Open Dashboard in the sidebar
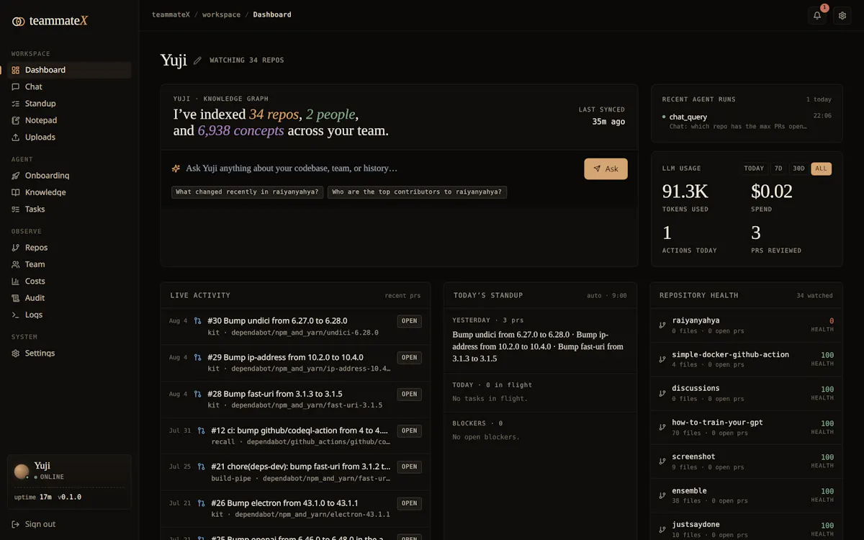Viewport: 864px width, 540px height. click(69, 70)
